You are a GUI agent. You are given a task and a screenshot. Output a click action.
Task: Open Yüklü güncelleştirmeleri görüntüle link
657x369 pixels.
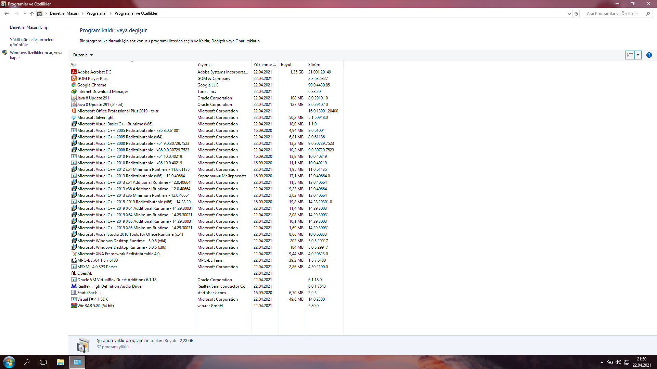(31, 42)
